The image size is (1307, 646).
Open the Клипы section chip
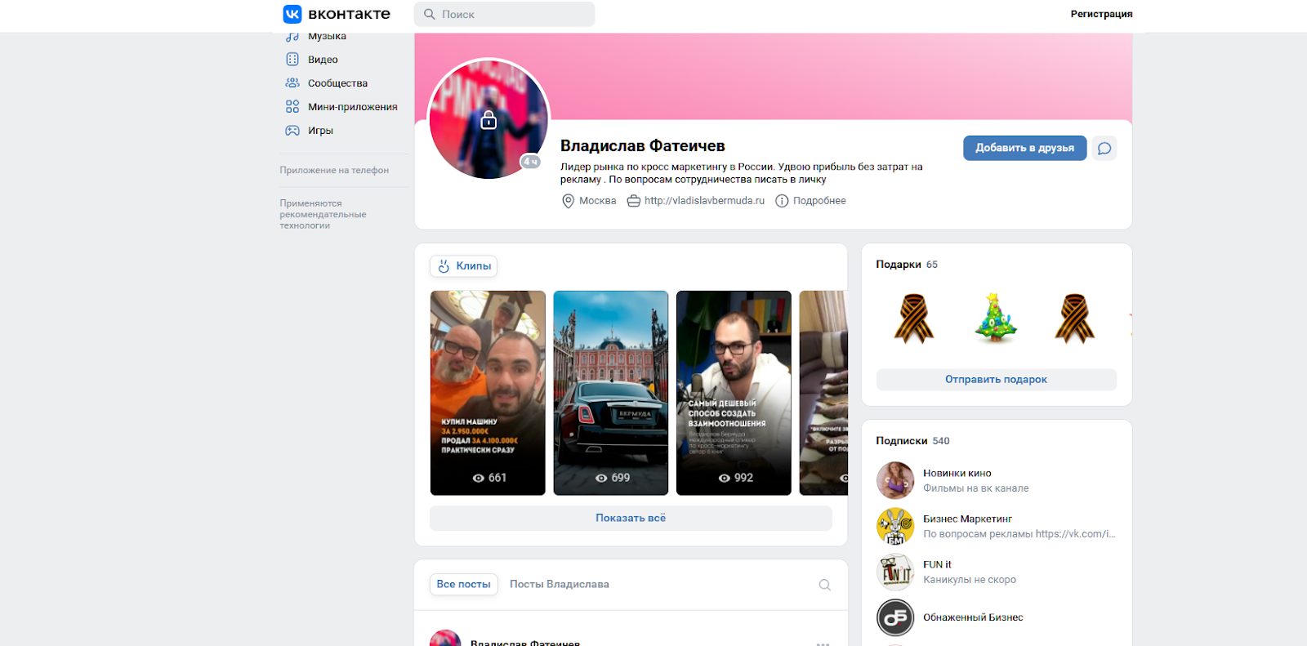[x=464, y=266]
